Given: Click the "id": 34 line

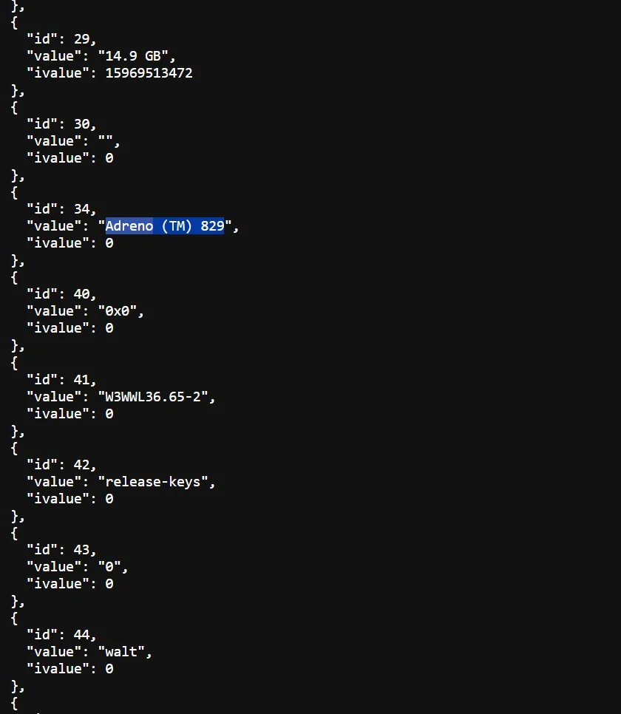Looking at the screenshot, I should coord(61,209).
